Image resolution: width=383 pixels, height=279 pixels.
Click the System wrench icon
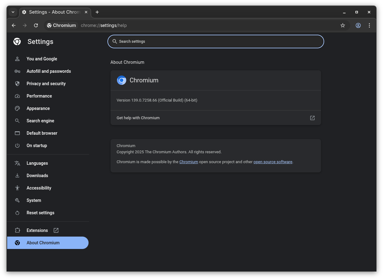(17, 200)
